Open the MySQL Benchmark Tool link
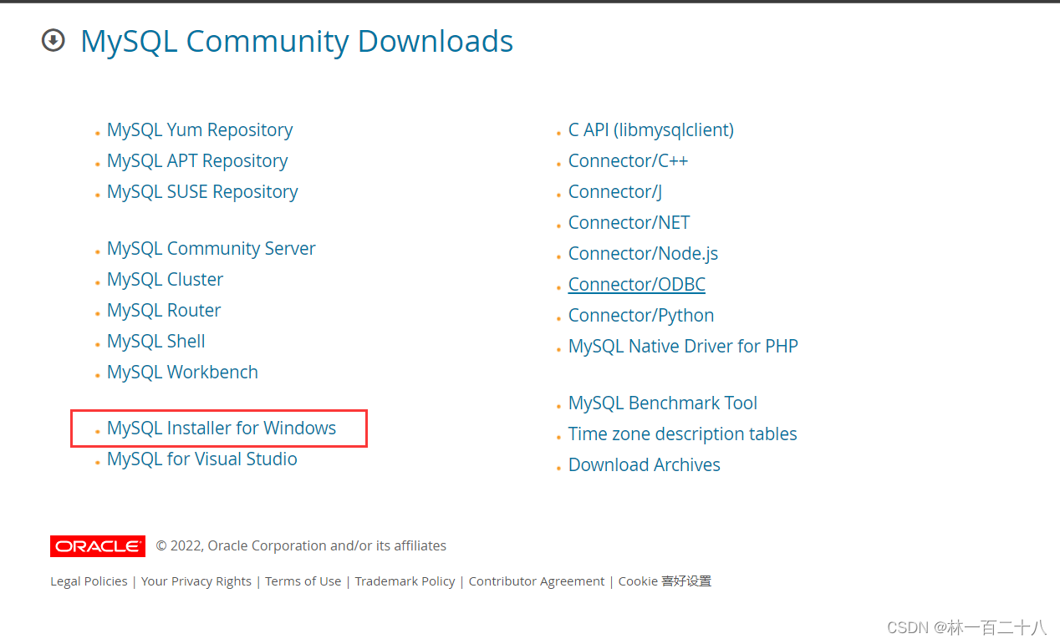The width and height of the screenshot is (1060, 644). click(x=663, y=403)
